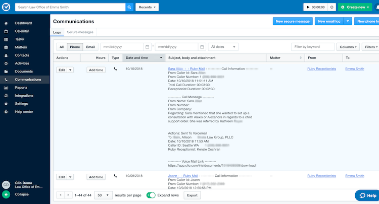
Task: Click Edit for the 10/10/2018 log
Action: click(x=62, y=70)
